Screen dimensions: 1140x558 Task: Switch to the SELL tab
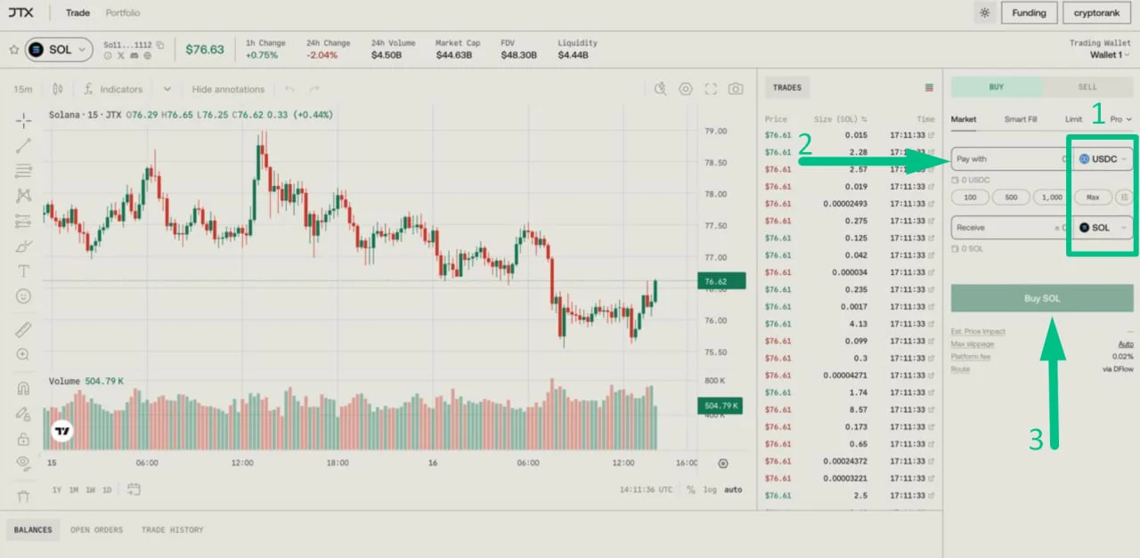point(1087,87)
